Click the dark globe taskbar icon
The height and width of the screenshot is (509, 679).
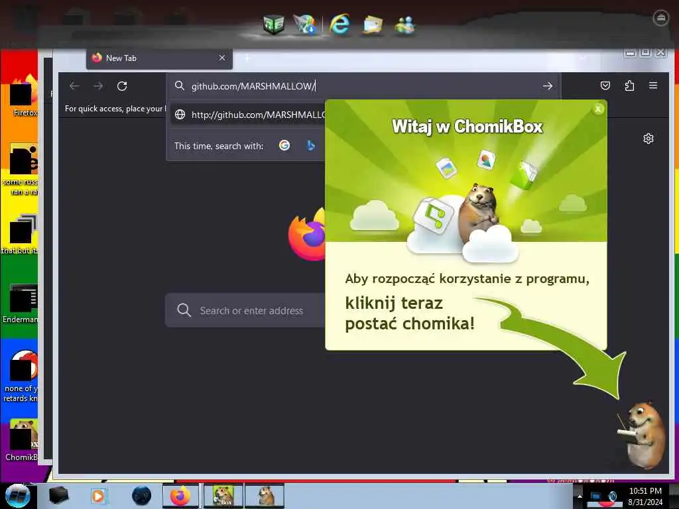pyautogui.click(x=141, y=496)
